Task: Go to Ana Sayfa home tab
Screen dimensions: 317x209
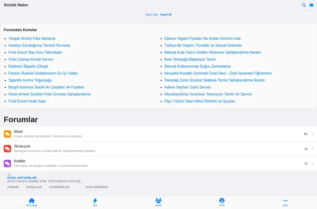Action: pyautogui.click(x=32, y=202)
